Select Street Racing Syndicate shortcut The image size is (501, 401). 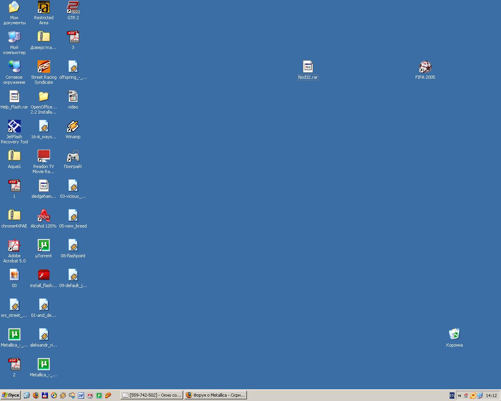tap(43, 67)
